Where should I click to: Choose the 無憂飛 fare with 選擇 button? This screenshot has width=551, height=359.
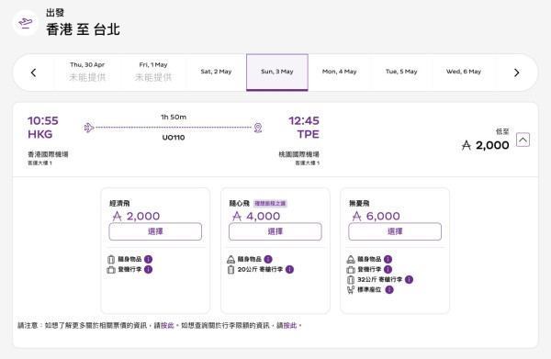coord(395,231)
